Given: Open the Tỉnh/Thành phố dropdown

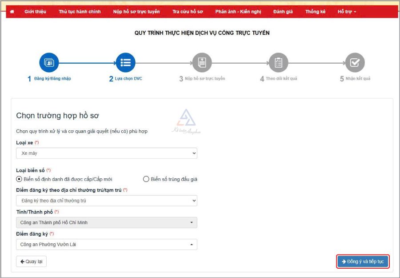Looking at the screenshot, I should [x=106, y=222].
